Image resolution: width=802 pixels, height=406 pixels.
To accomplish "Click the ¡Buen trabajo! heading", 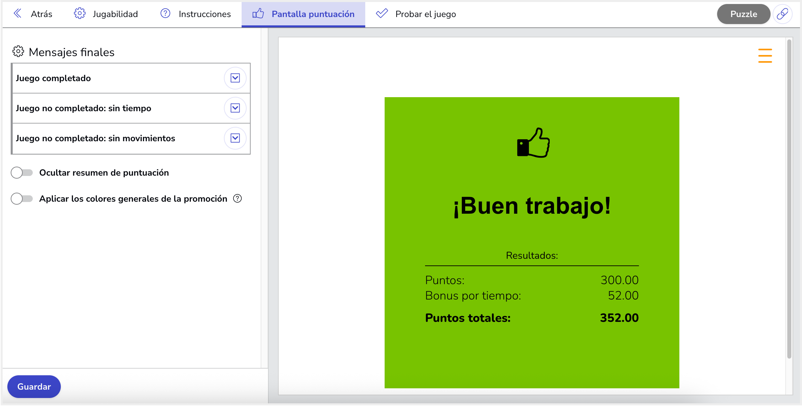I will 532,206.
